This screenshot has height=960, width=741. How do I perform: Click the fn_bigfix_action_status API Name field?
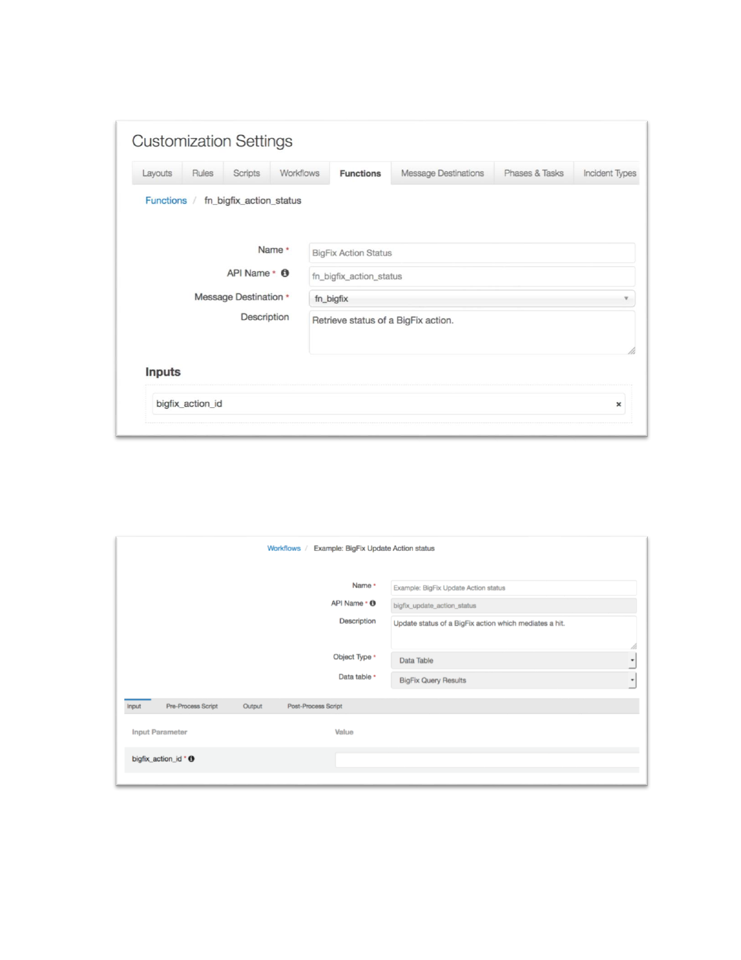pos(472,276)
